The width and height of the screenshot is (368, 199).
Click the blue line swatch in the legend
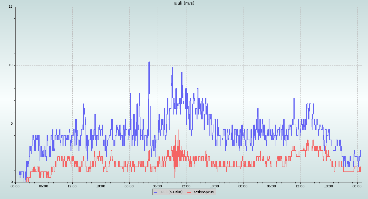[x=155, y=192]
